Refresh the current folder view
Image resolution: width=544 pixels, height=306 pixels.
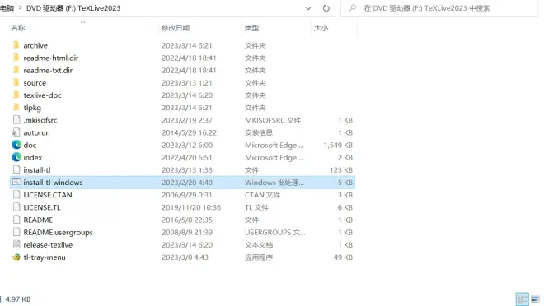[326, 8]
